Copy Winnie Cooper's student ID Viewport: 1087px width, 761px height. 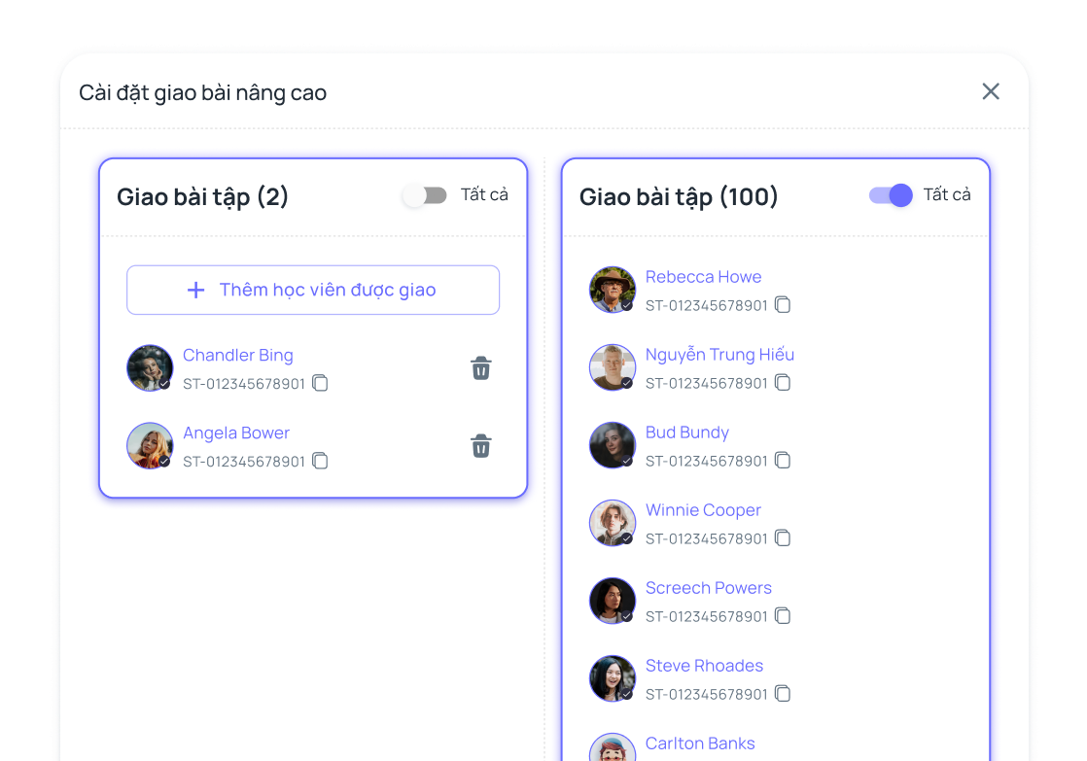click(x=783, y=538)
